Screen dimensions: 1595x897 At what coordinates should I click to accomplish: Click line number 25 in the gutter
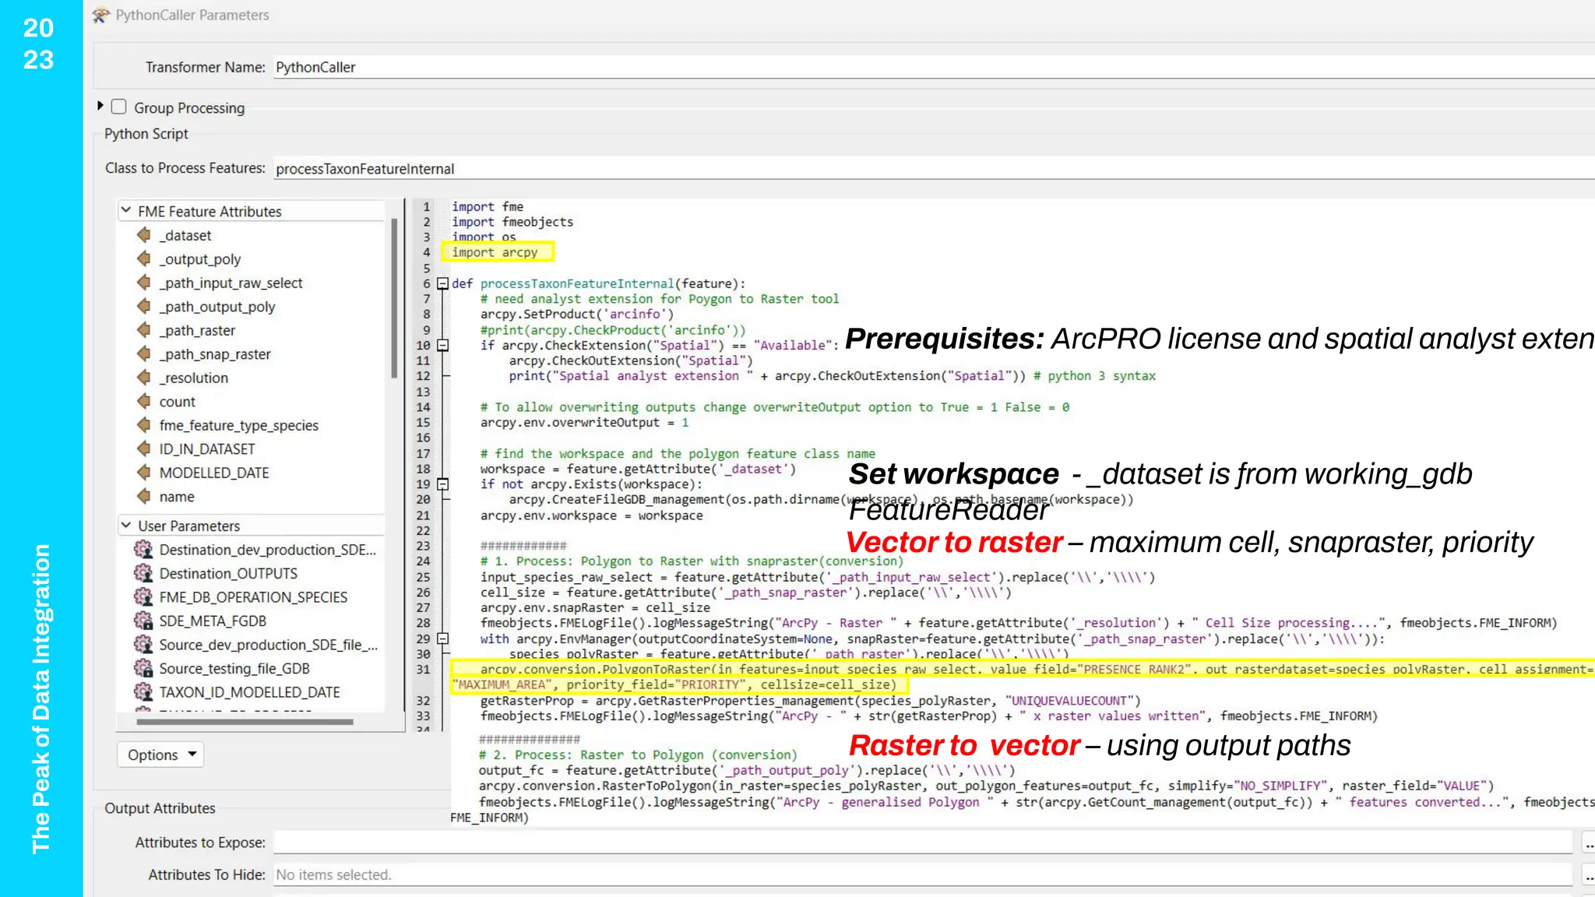click(x=423, y=577)
